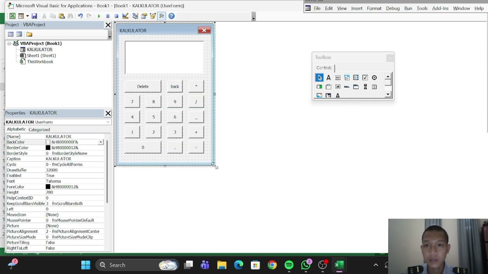The image size is (488, 274).
Task: Select the back button on the form
Action: [175, 86]
